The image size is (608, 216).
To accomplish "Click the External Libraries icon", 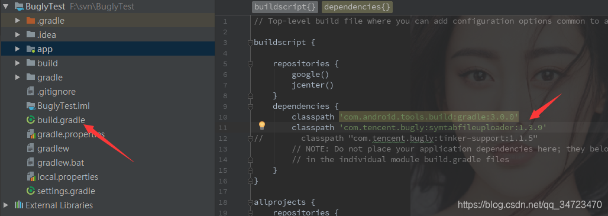I will 18,205.
